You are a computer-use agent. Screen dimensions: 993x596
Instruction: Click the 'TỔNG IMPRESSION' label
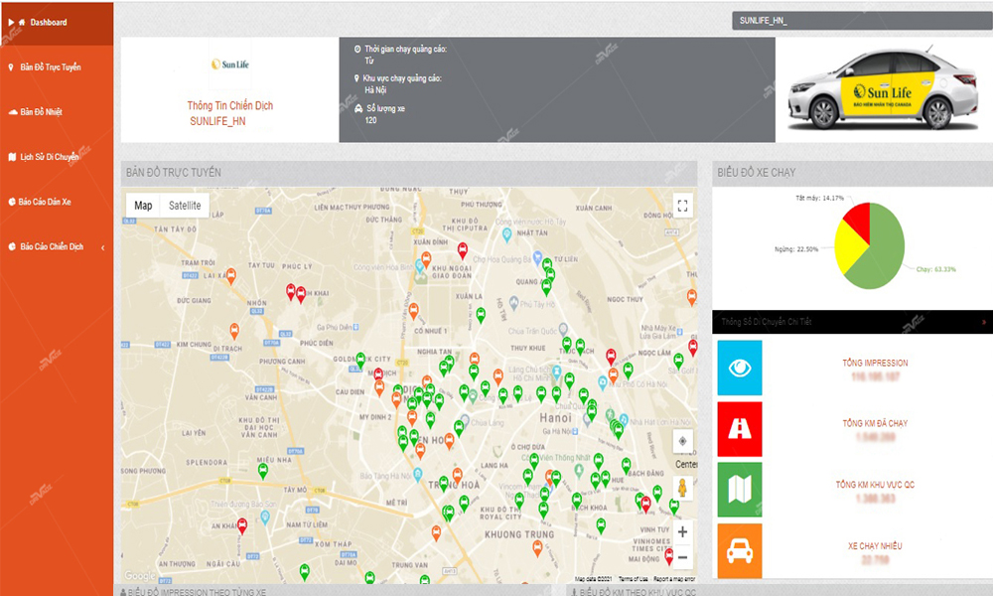coord(875,363)
